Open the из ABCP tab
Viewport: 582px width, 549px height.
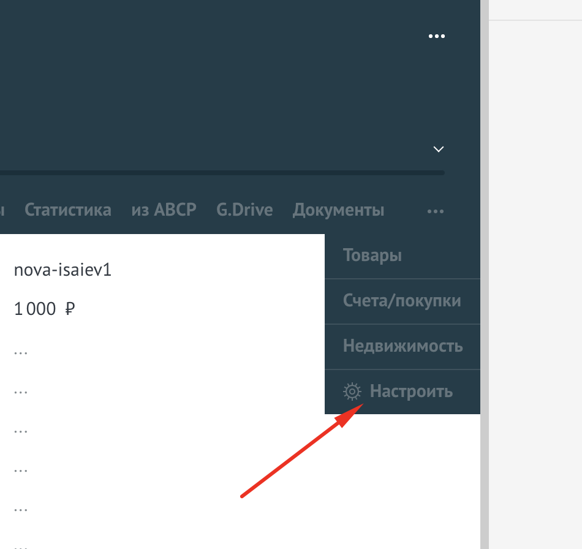(164, 210)
